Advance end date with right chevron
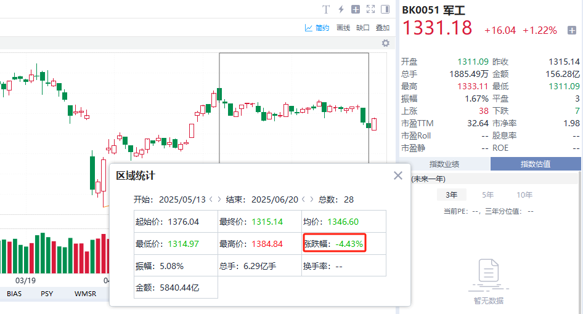The image size is (583, 314). (311, 199)
